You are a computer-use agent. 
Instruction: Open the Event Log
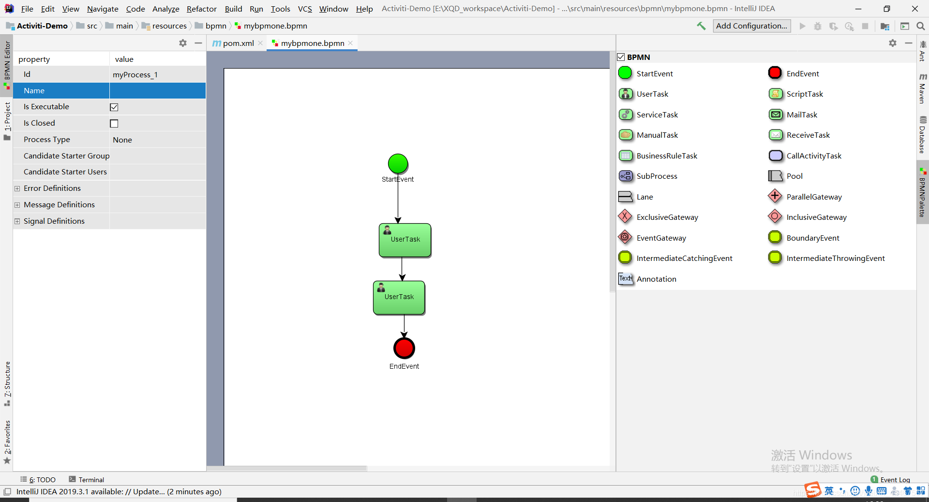(x=890, y=479)
